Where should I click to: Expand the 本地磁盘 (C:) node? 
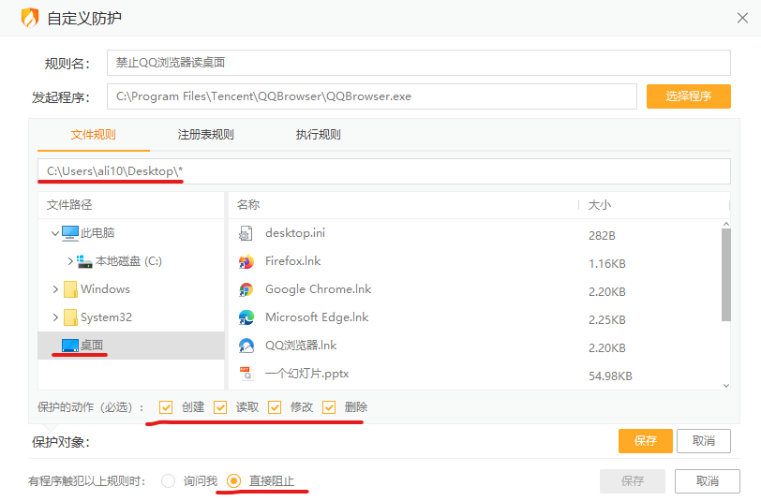coord(70,261)
